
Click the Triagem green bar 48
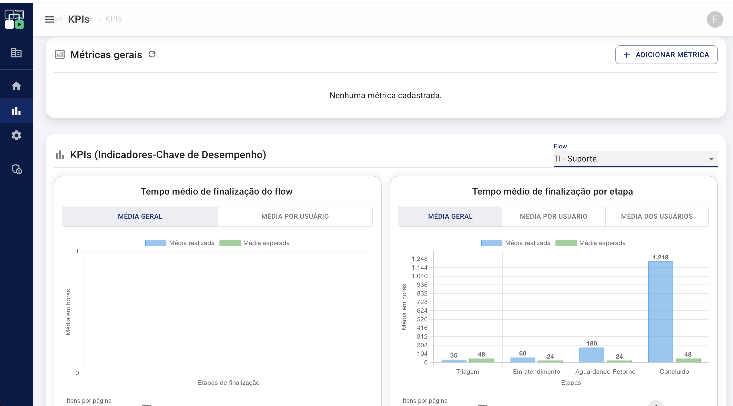pos(482,360)
